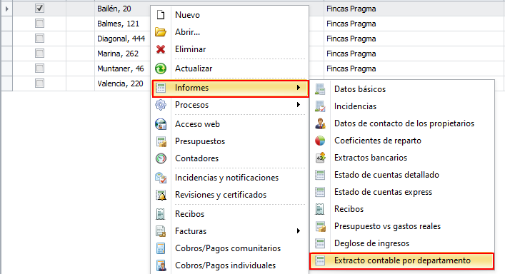Choose Abrir... from the context menu

tap(187, 32)
